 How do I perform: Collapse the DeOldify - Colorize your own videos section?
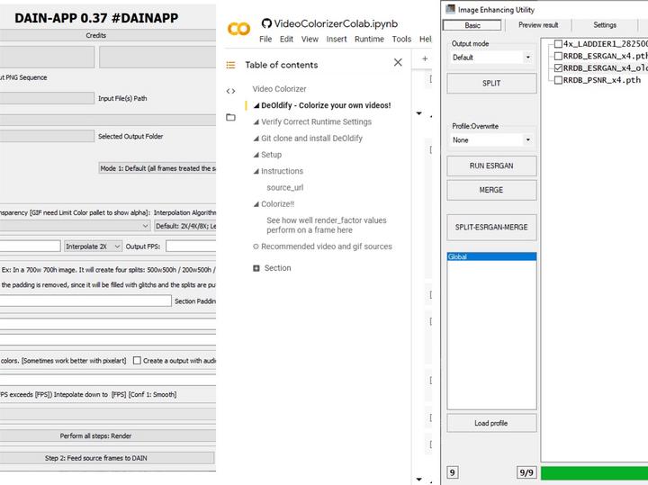click(x=256, y=106)
